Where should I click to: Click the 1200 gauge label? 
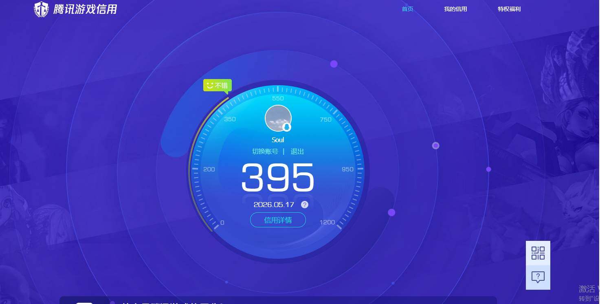pos(327,222)
